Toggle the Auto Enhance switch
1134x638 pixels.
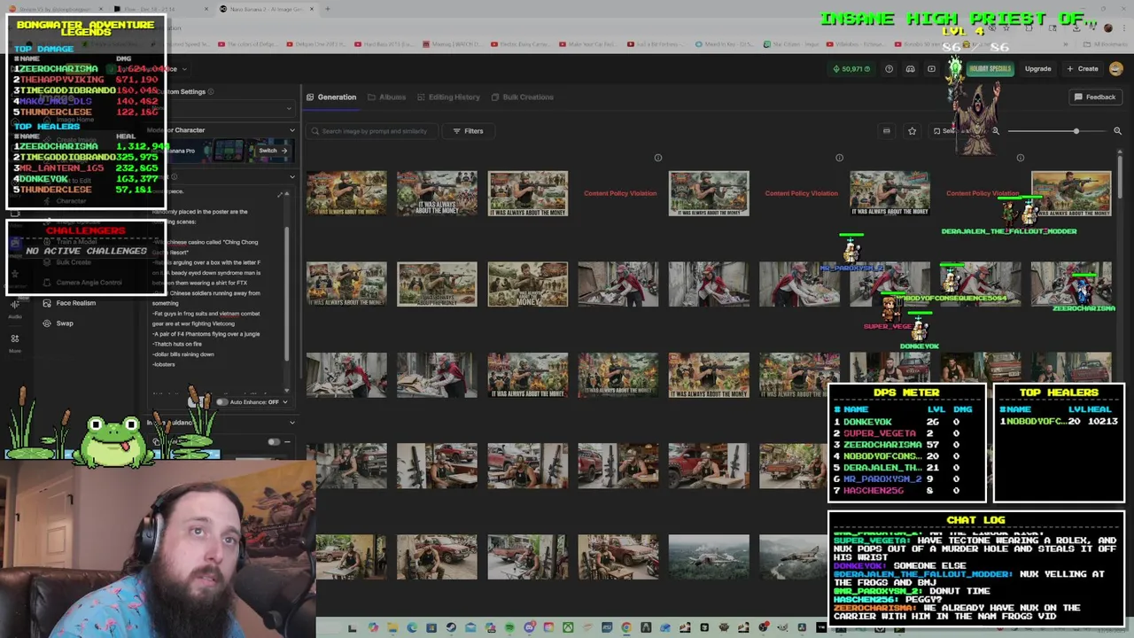click(221, 402)
